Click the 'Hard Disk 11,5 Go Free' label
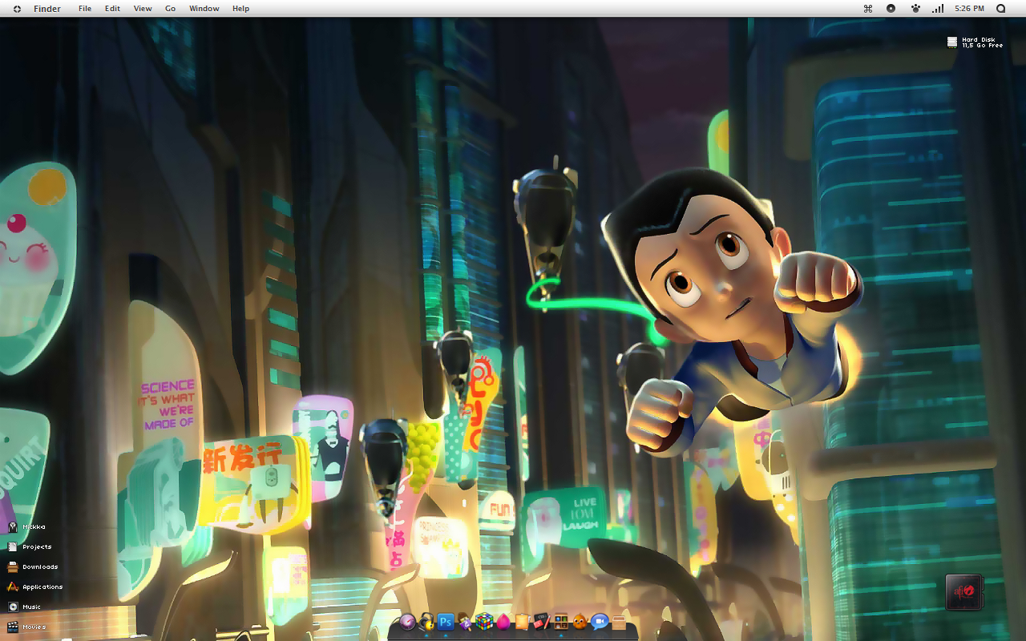 (982, 42)
